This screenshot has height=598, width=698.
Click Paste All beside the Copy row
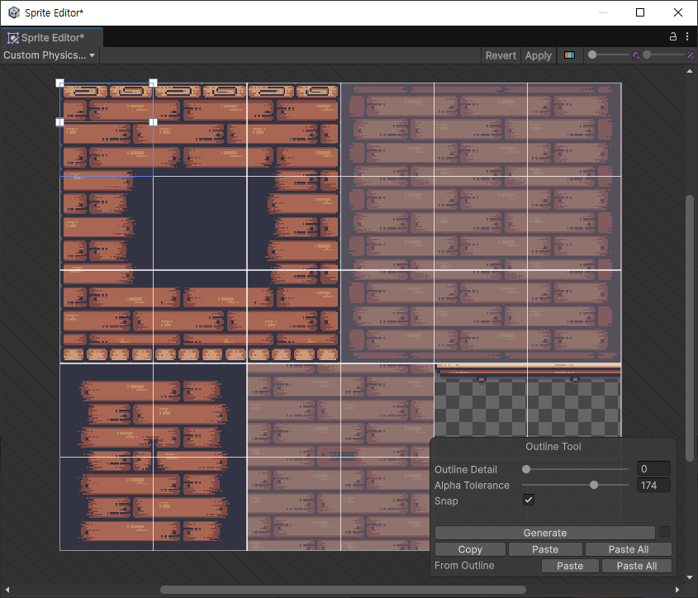(628, 549)
